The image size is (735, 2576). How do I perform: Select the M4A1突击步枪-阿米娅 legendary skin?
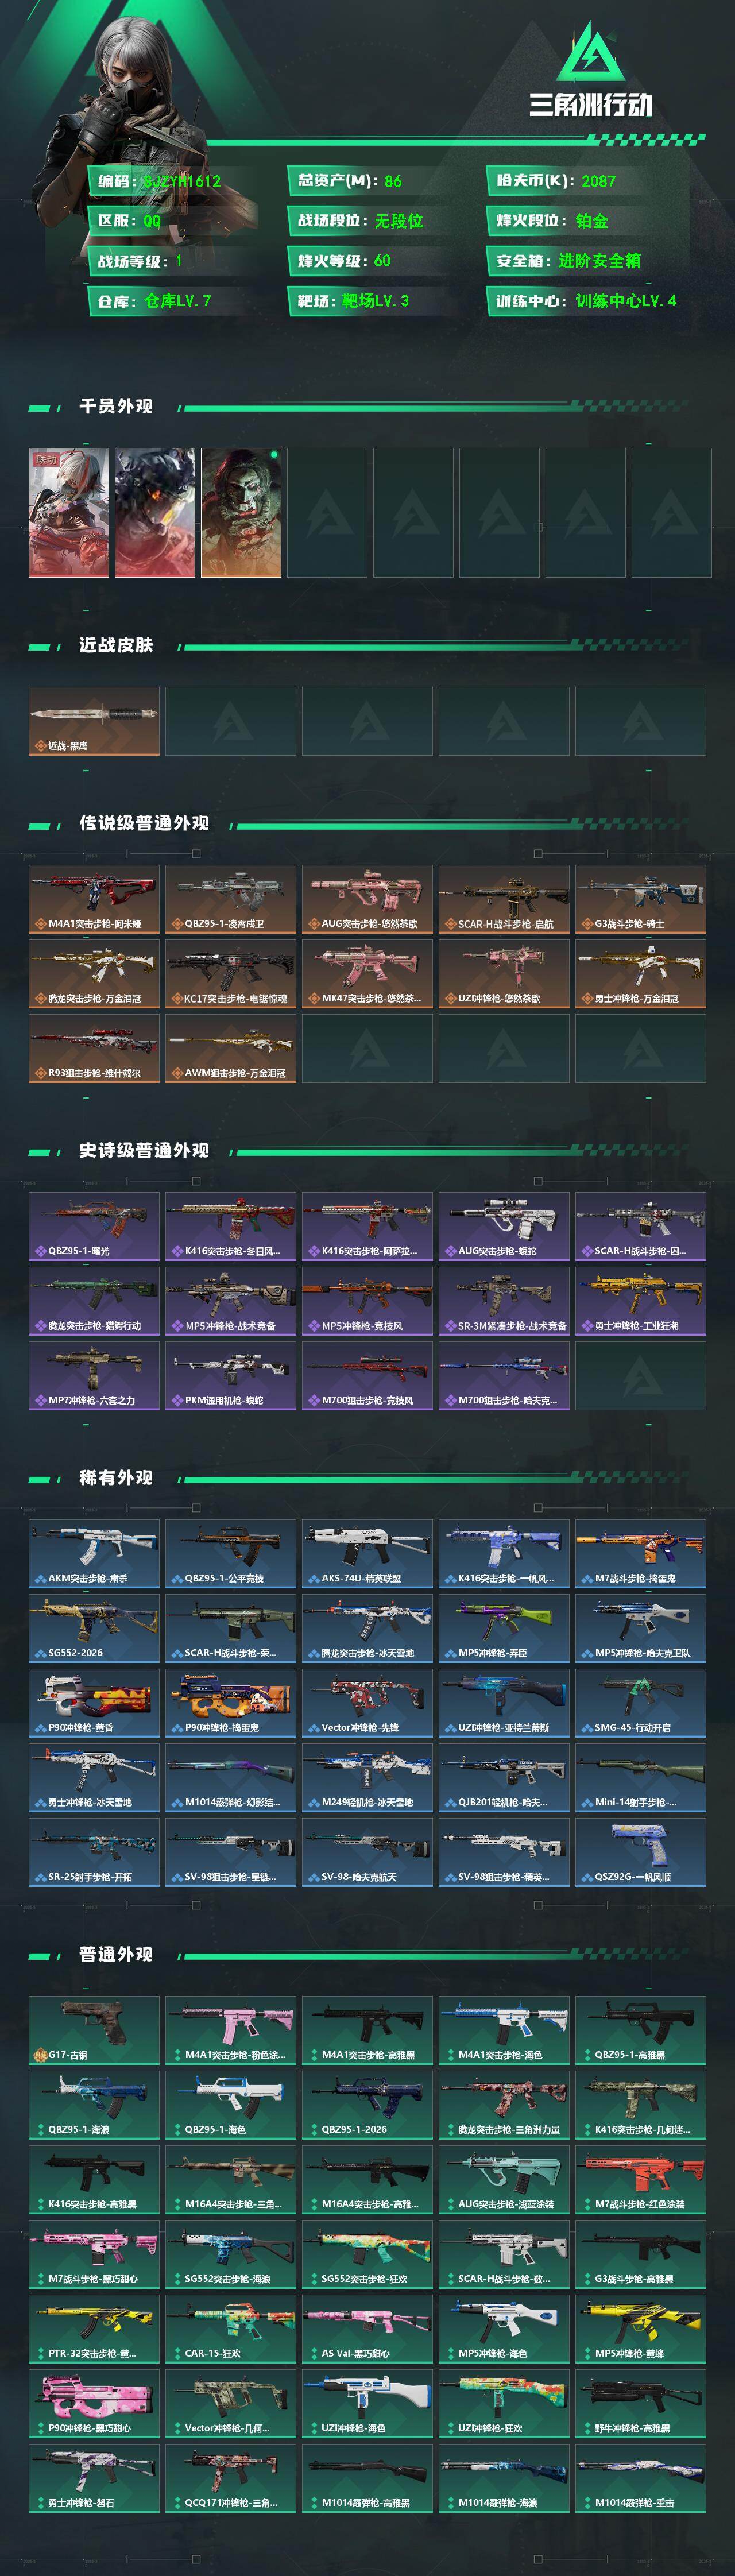94,899
